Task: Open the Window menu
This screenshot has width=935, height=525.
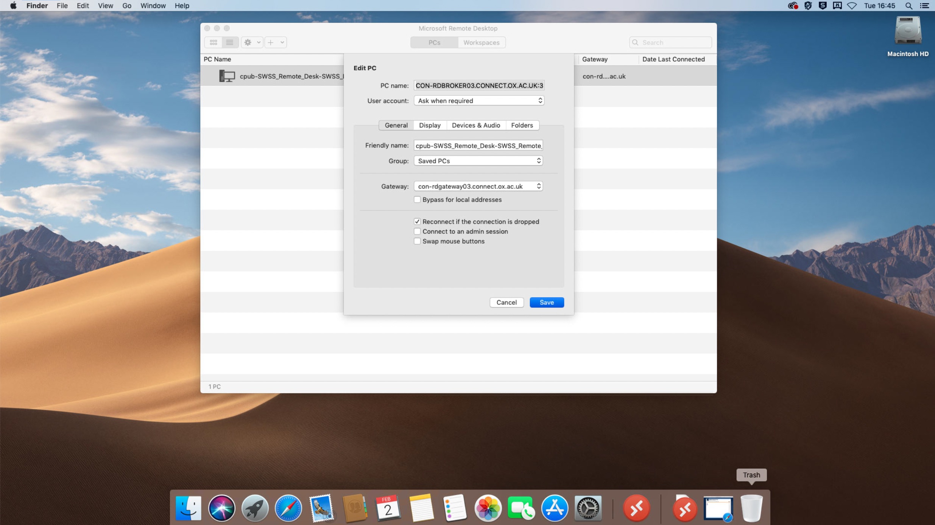Action: (x=153, y=6)
